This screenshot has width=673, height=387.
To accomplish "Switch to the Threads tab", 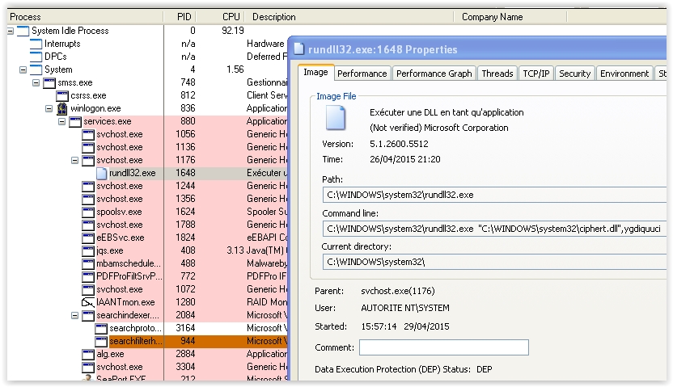I will 497,74.
